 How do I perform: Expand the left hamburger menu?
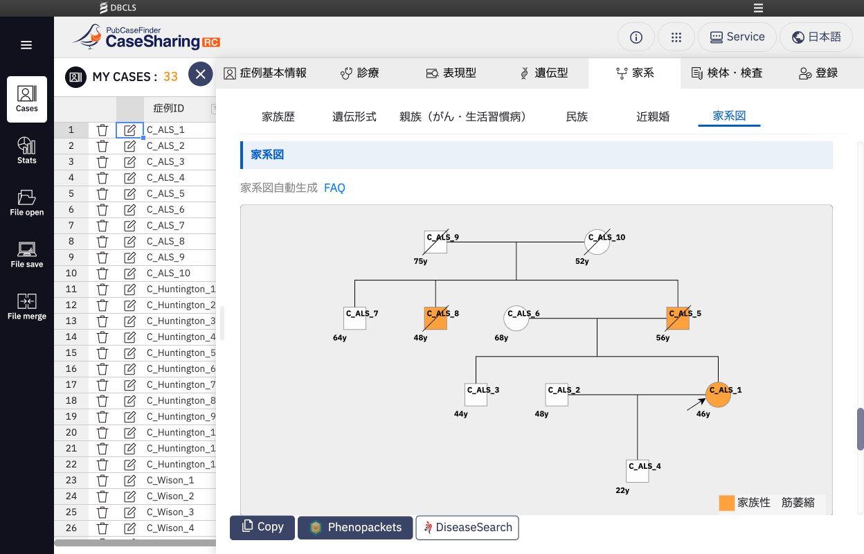[x=26, y=46]
